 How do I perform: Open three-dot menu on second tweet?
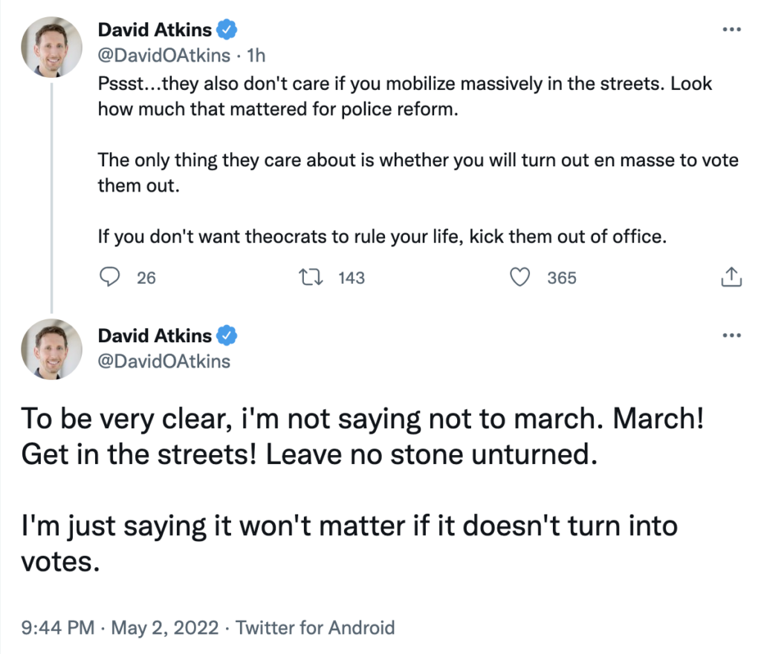tap(732, 336)
